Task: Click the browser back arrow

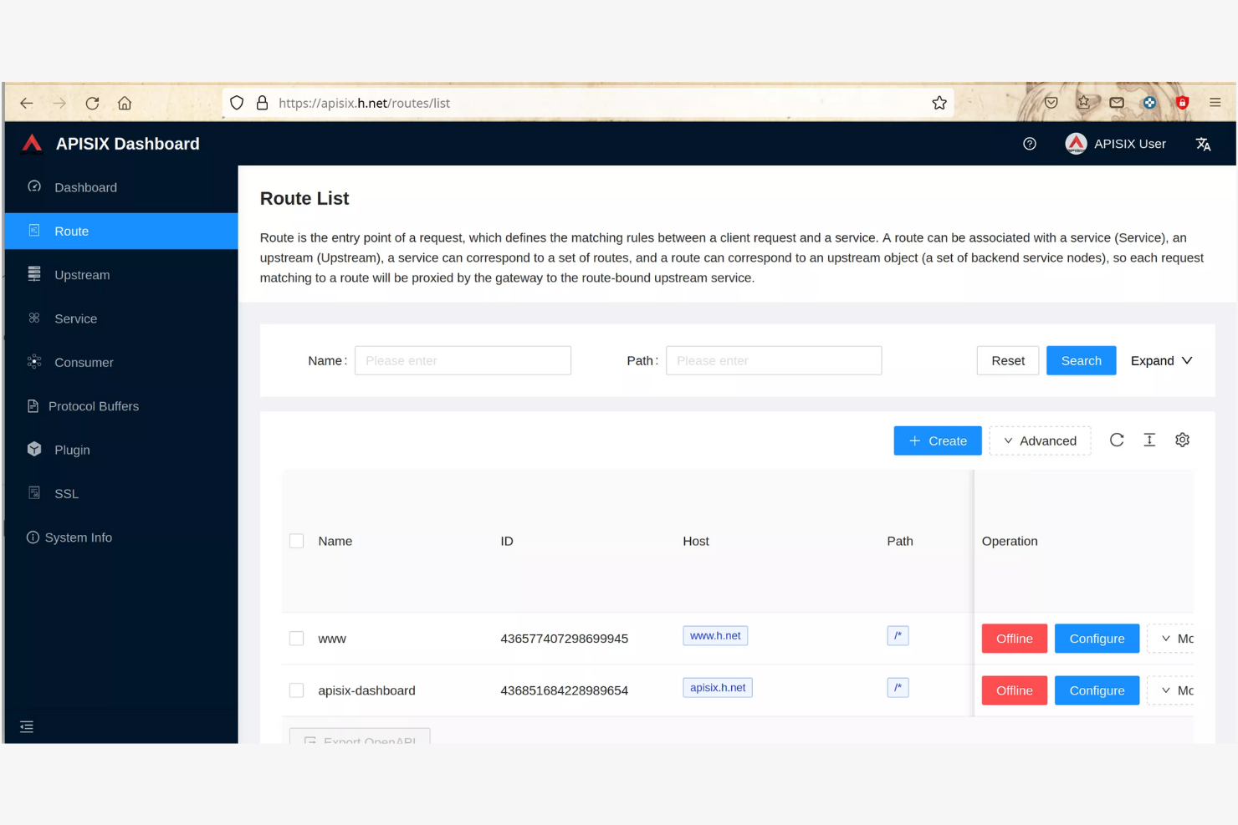Action: pos(27,103)
